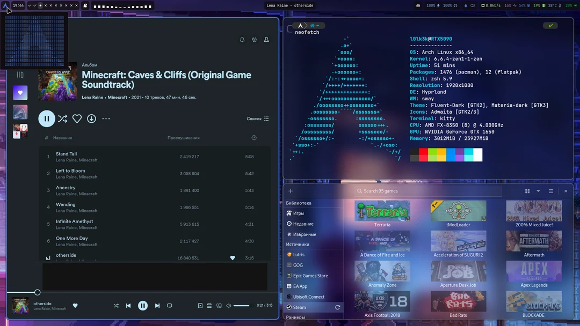
Task: Open the notification bell in top bar
Action: coord(85,5)
